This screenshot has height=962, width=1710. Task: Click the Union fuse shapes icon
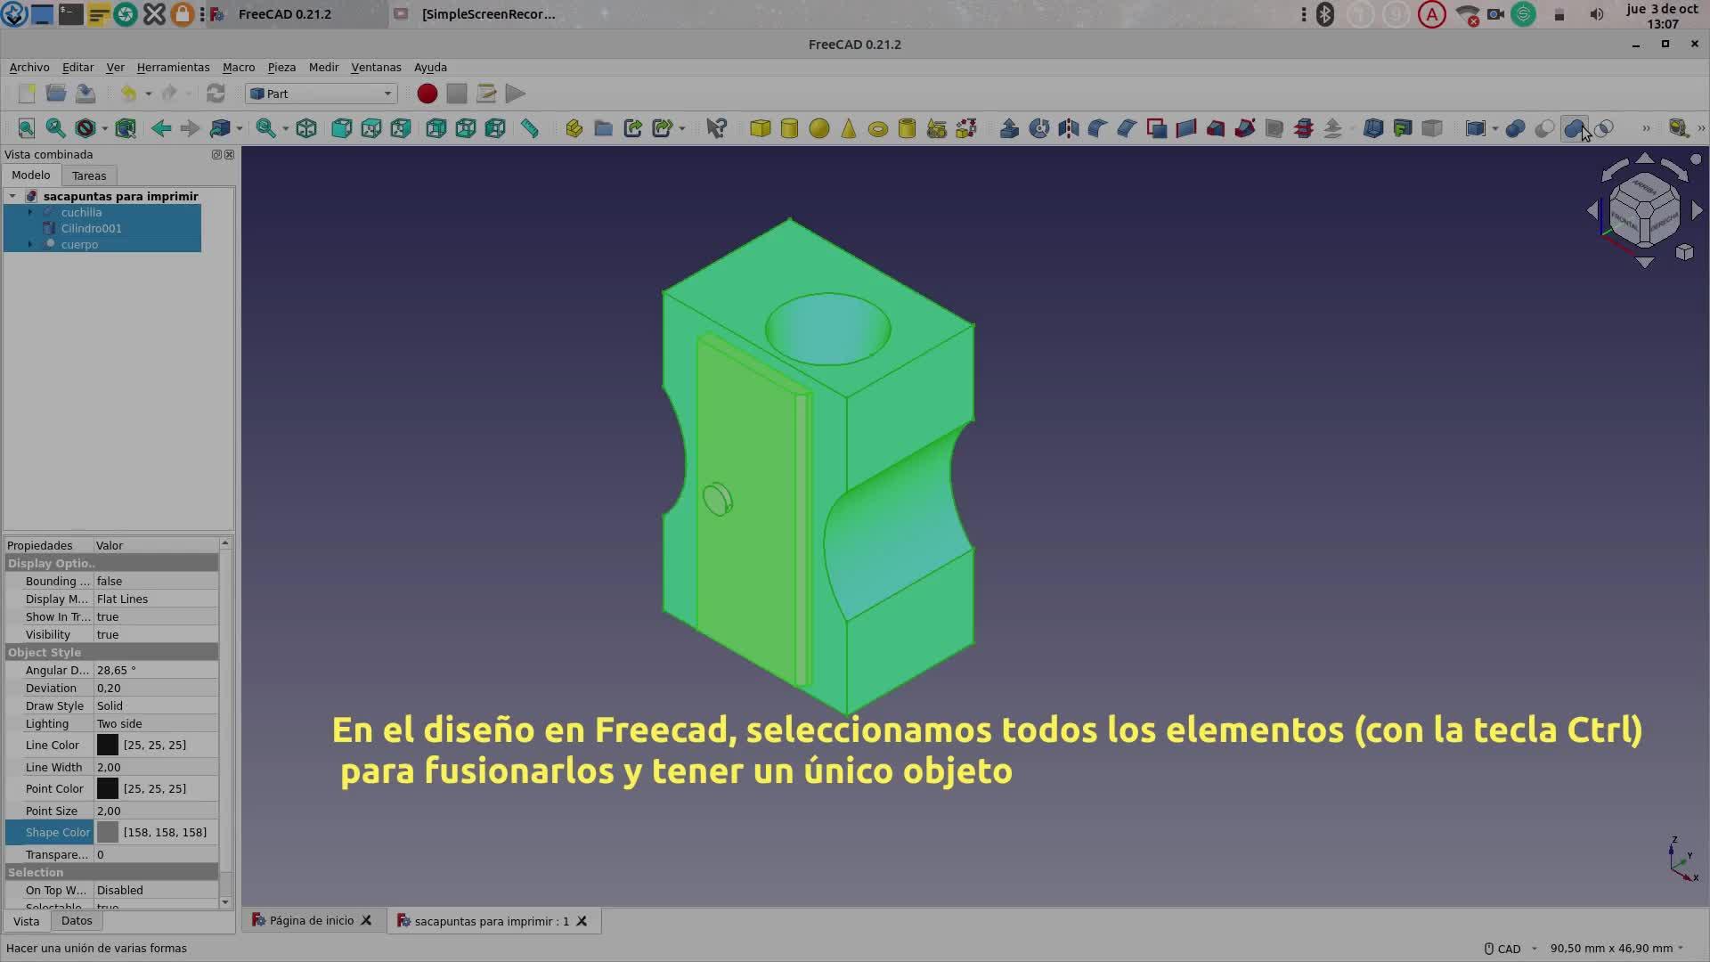point(1574,128)
